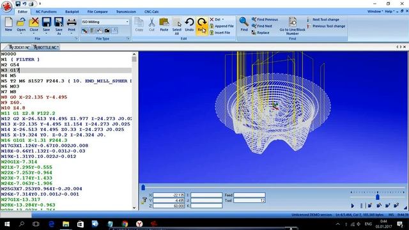Click the Paste icon
Screen dimensions: 409x230
coord(164,22)
